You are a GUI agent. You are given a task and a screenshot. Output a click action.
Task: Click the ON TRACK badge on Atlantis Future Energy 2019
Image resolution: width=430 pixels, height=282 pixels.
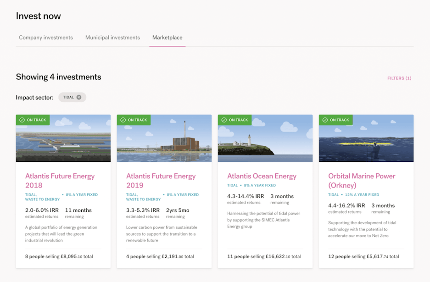point(134,120)
